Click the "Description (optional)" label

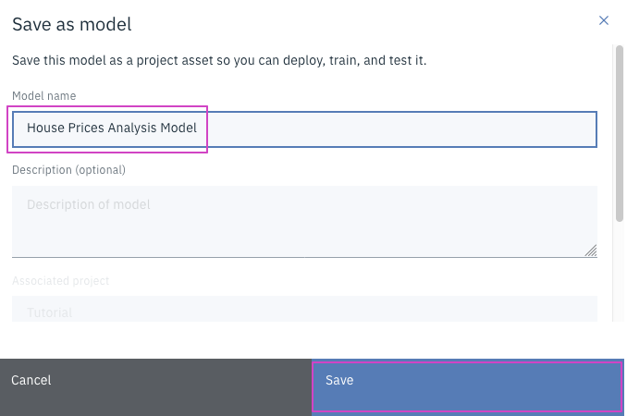pyautogui.click(x=68, y=170)
